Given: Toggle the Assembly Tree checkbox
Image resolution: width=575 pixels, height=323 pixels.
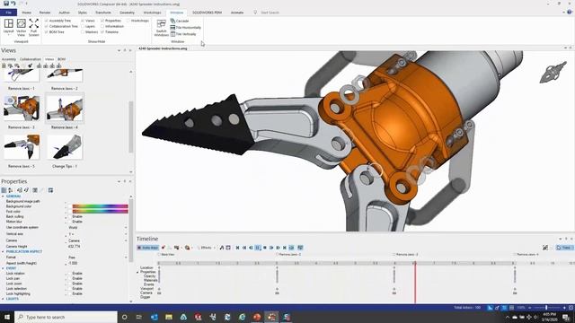Looking at the screenshot, I should [x=47, y=21].
